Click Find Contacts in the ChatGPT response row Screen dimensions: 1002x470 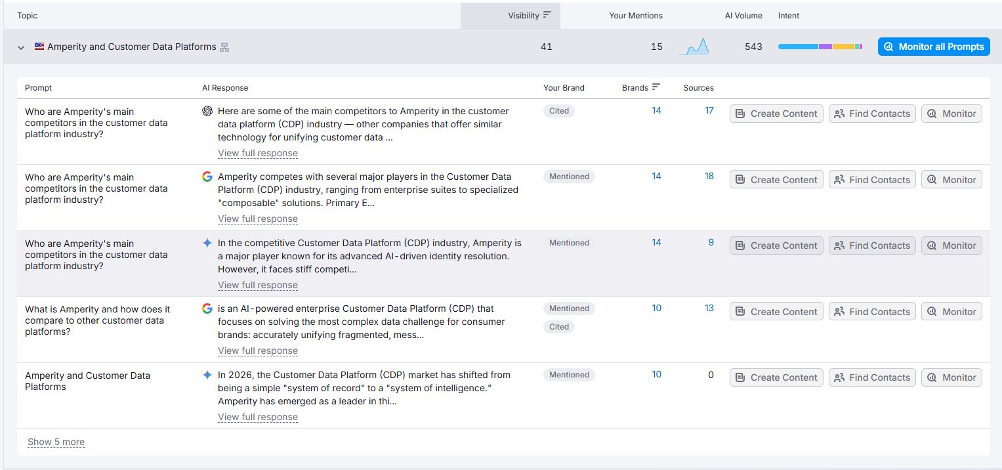[872, 114]
